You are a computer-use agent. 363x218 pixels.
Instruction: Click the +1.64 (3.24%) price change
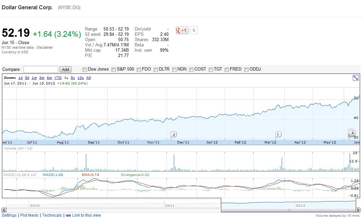57,34
